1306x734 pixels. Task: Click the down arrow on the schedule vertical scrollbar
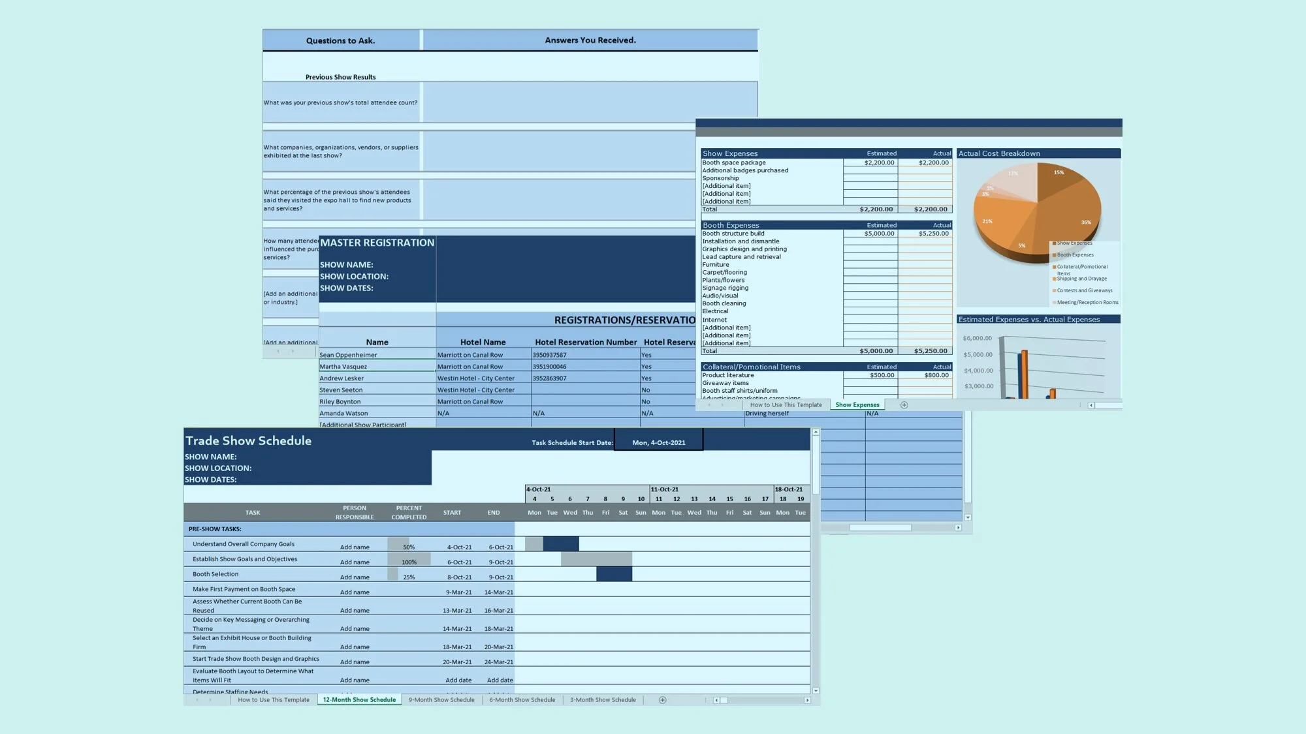[x=815, y=690]
